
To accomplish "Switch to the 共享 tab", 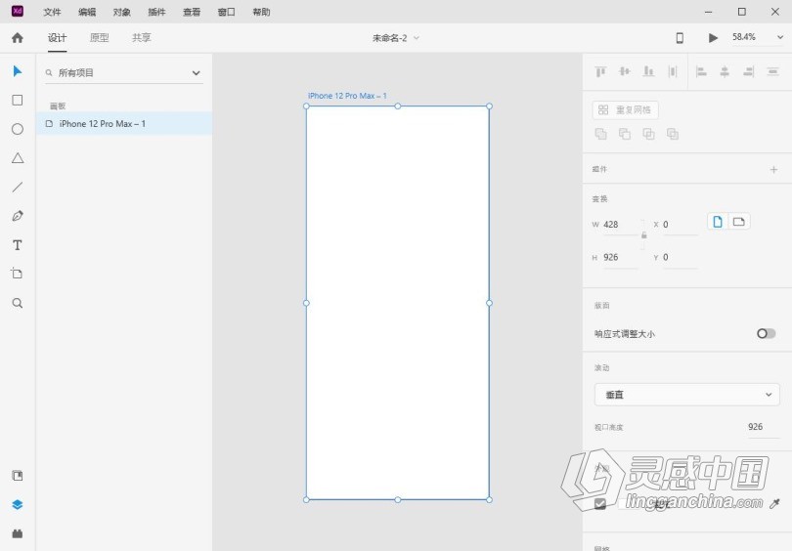I will pyautogui.click(x=142, y=38).
